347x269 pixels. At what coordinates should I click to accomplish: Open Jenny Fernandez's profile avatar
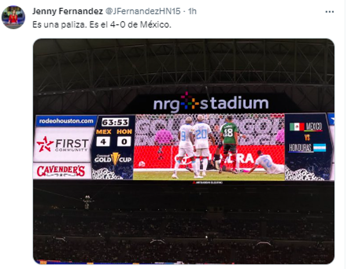[13, 17]
